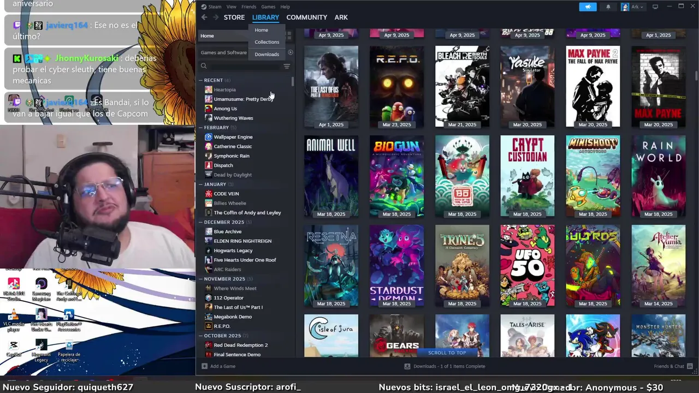Collapse the JANUARY section
The width and height of the screenshot is (699, 393).
(201, 184)
